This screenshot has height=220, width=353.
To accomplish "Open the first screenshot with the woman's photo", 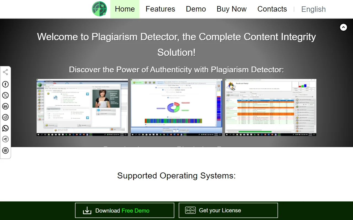I will click(x=82, y=108).
